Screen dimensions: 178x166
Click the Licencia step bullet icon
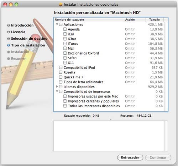(x=9, y=32)
